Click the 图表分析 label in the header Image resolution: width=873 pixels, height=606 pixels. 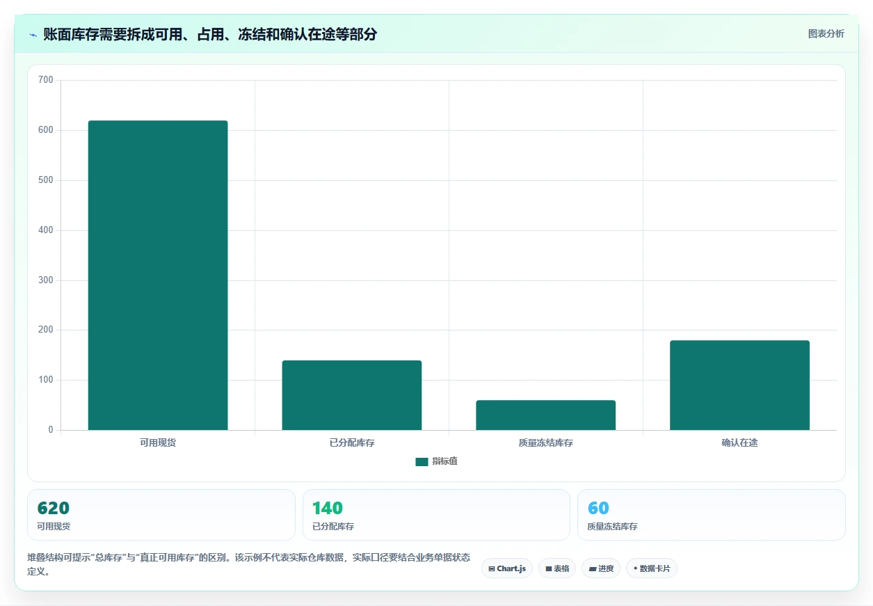pyautogui.click(x=826, y=33)
